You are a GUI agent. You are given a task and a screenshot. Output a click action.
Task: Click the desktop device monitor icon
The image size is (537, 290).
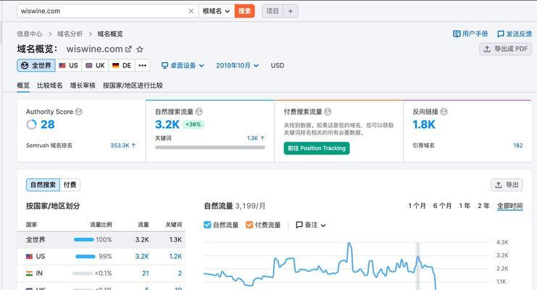click(x=165, y=65)
